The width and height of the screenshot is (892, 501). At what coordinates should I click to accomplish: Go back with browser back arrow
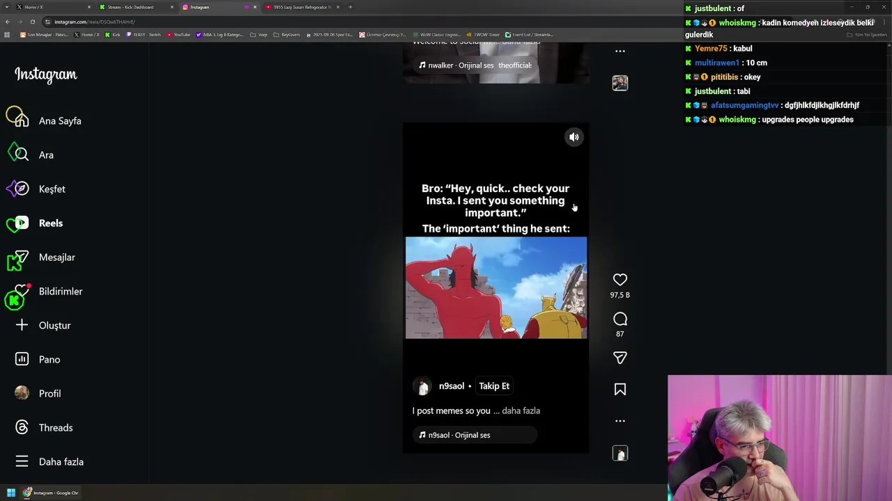click(8, 22)
